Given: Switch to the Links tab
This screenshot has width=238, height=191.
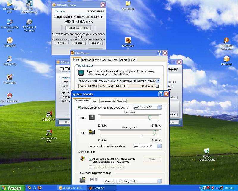Looking at the screenshot, I should pyautogui.click(x=132, y=60).
